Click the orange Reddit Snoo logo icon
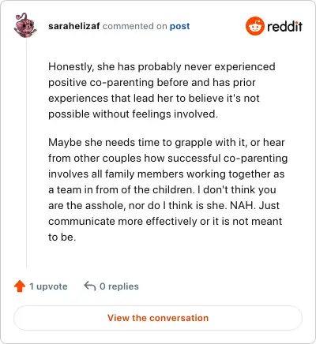 (254, 26)
